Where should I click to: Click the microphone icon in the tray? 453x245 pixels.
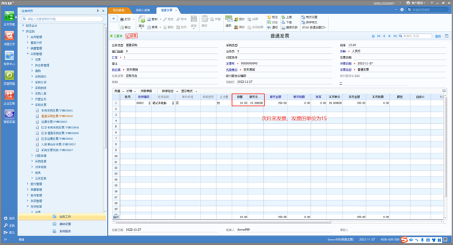[422, 240]
